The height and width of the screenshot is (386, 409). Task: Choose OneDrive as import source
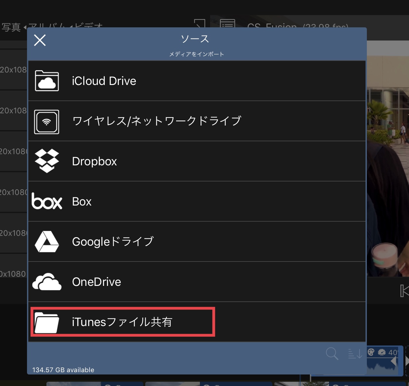(x=197, y=282)
